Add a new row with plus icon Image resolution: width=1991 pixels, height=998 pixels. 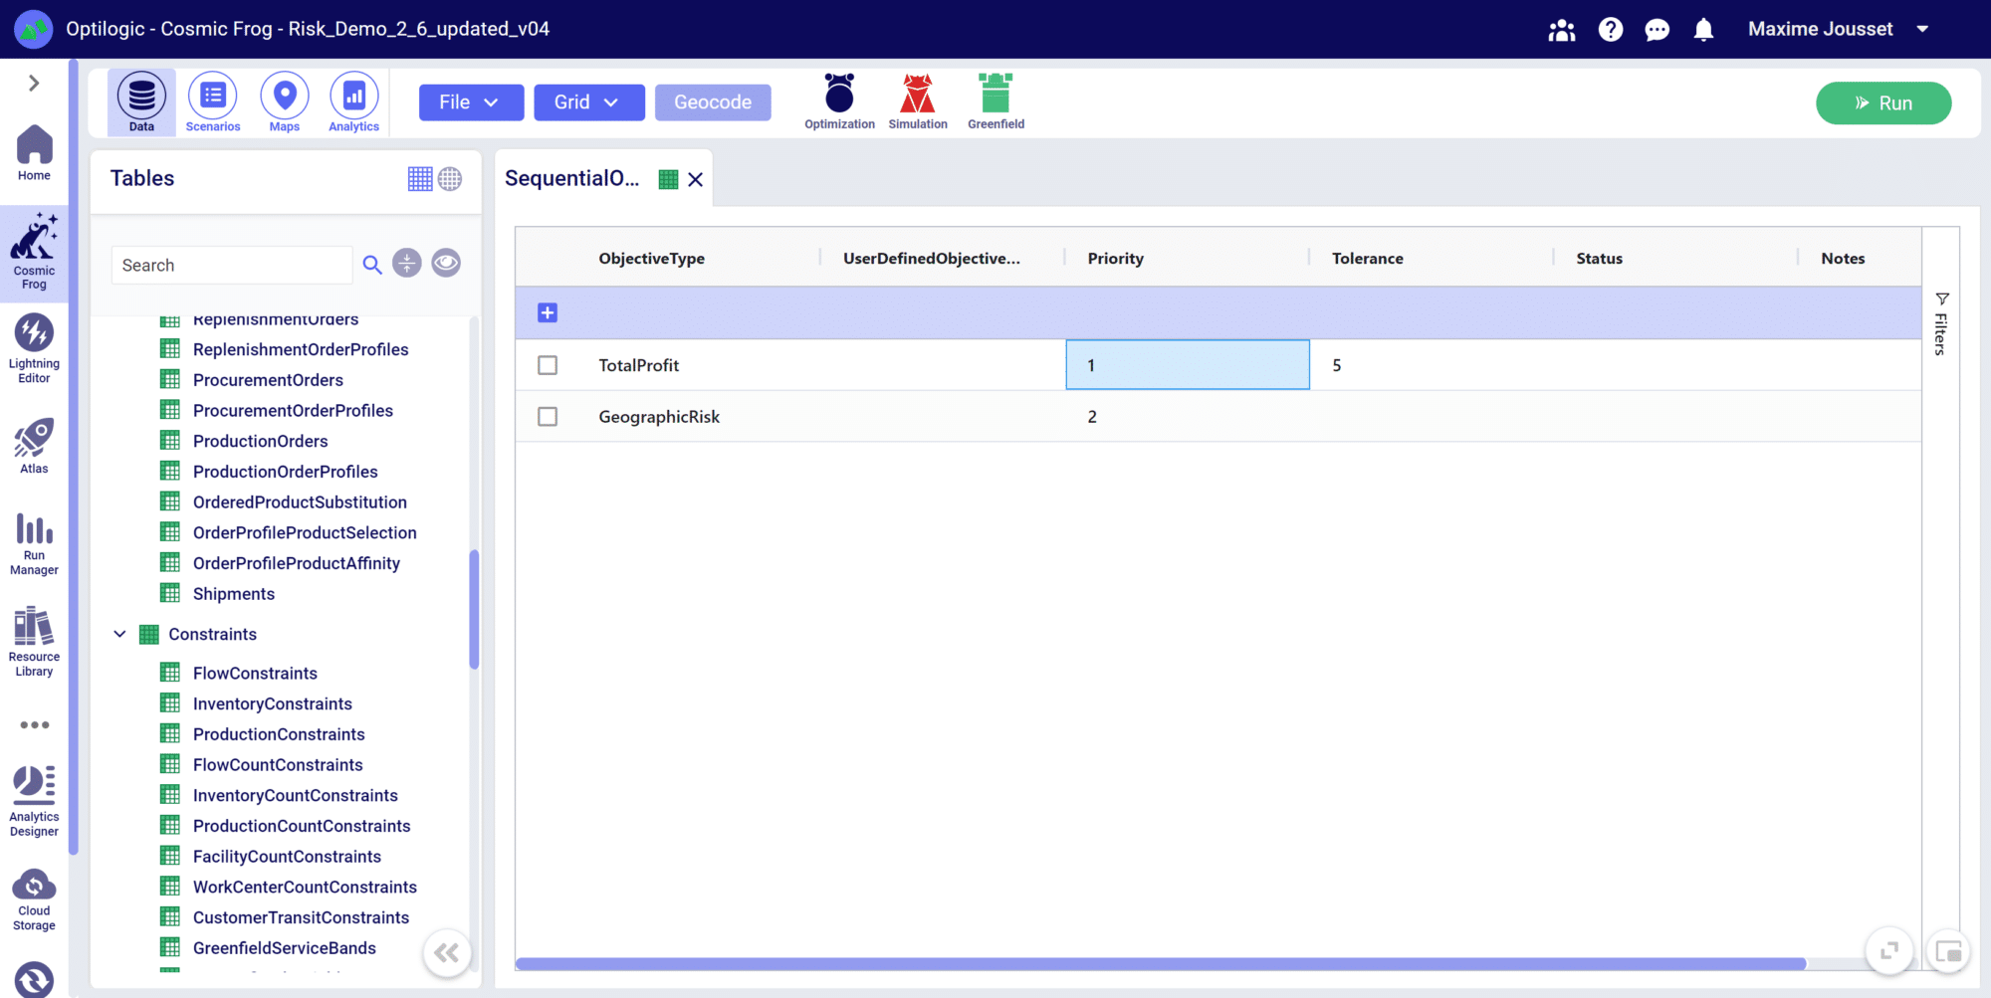tap(548, 313)
